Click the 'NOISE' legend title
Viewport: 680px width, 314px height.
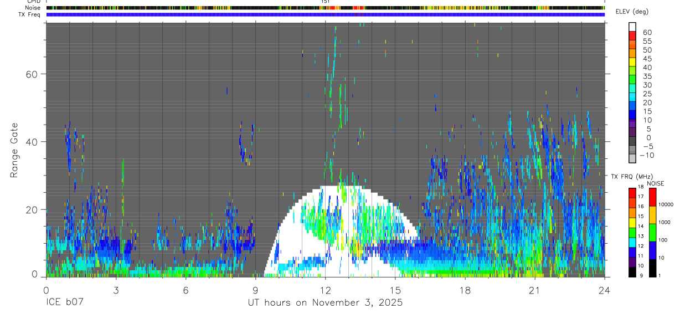(x=655, y=184)
